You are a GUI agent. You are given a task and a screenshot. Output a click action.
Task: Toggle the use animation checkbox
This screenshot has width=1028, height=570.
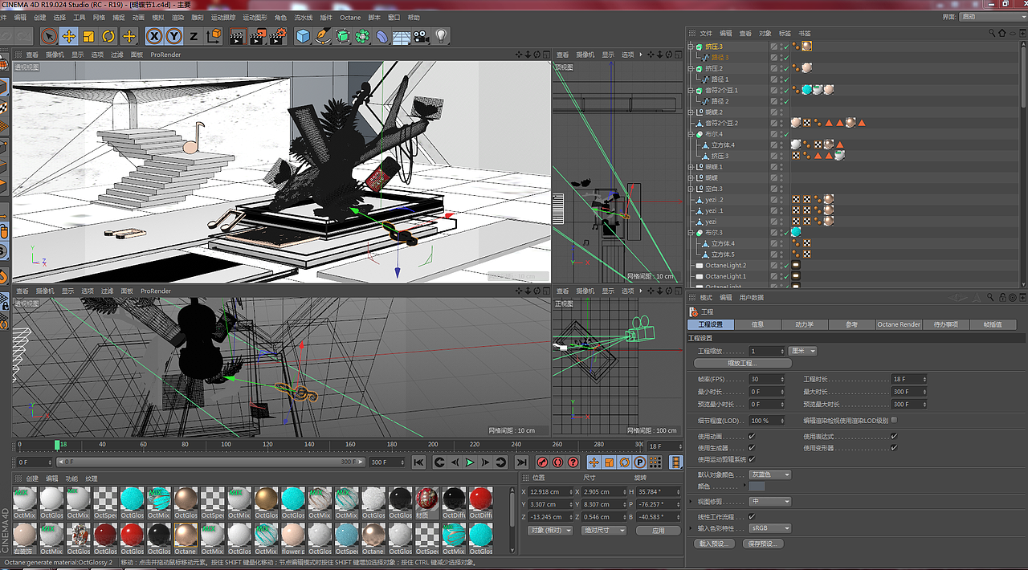pyautogui.click(x=752, y=436)
